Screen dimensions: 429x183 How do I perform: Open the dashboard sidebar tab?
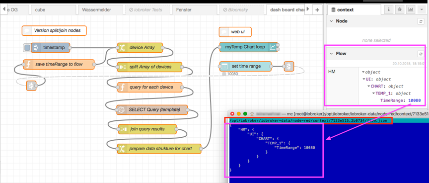411,9
